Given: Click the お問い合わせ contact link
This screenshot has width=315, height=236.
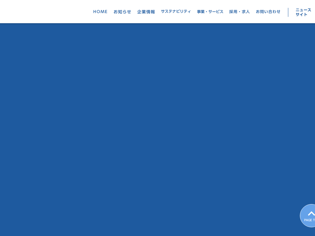Looking at the screenshot, I should point(268,12).
